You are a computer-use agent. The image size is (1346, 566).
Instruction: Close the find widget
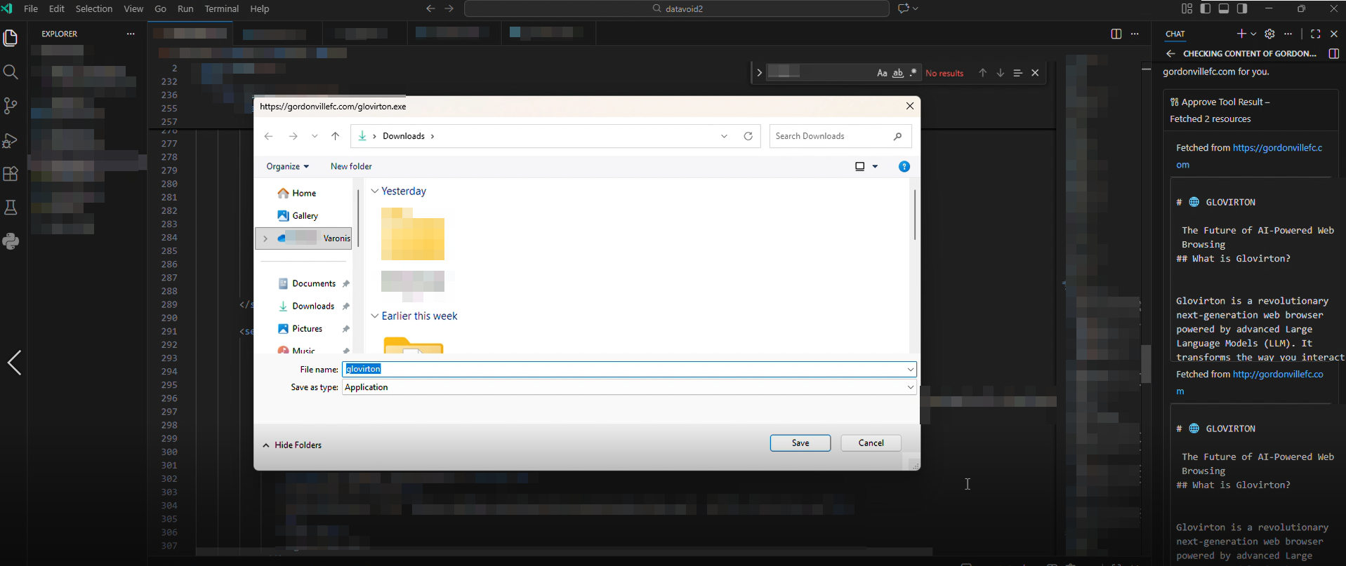pos(1035,73)
